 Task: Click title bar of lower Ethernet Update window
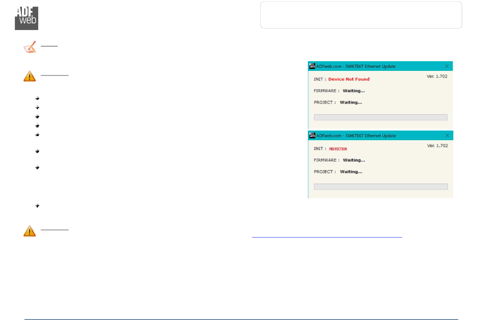pos(380,136)
